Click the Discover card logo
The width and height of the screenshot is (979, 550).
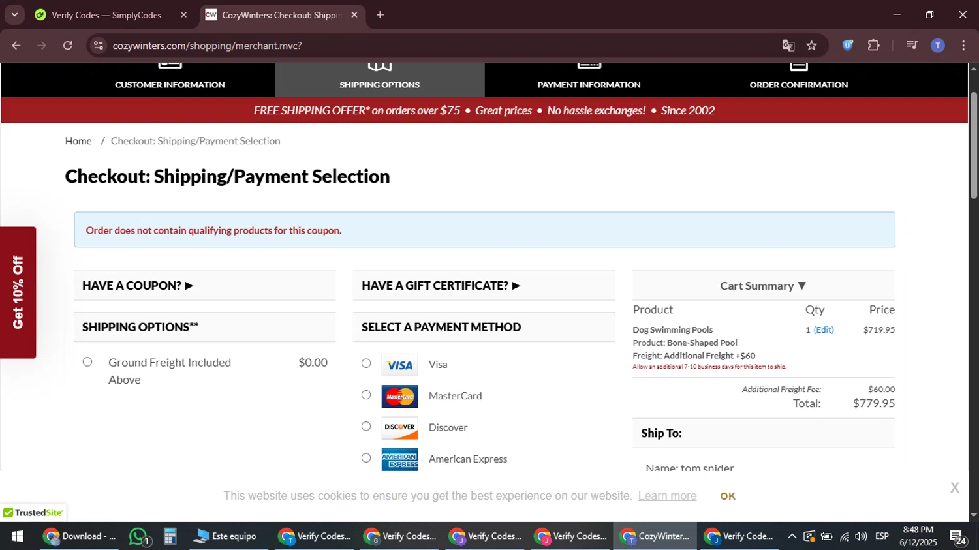click(x=399, y=428)
